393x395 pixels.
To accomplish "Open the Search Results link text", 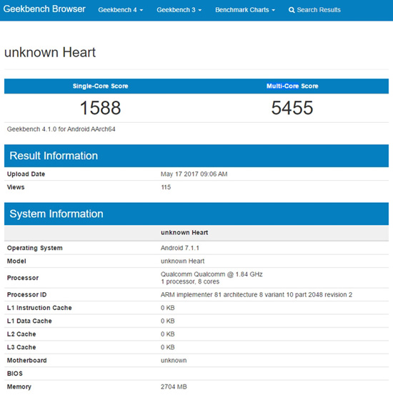I will 319,10.
